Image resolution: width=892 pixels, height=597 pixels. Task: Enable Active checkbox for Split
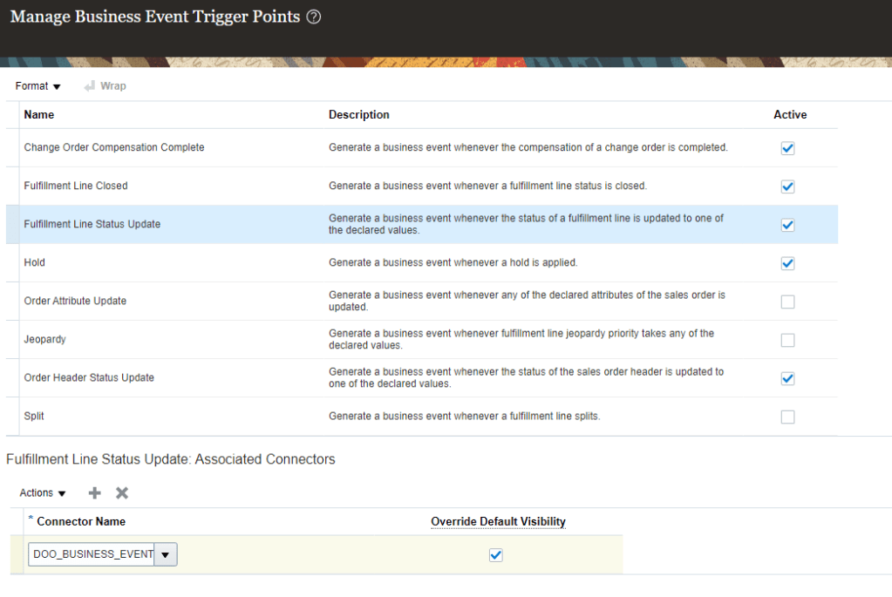click(788, 417)
